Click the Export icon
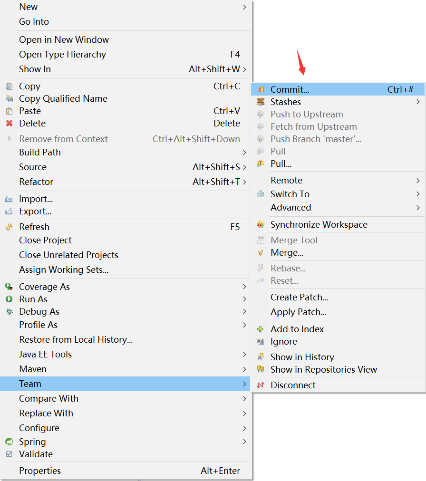426x481 pixels. (x=9, y=212)
